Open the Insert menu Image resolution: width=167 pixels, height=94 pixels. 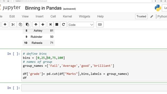point(39,16)
